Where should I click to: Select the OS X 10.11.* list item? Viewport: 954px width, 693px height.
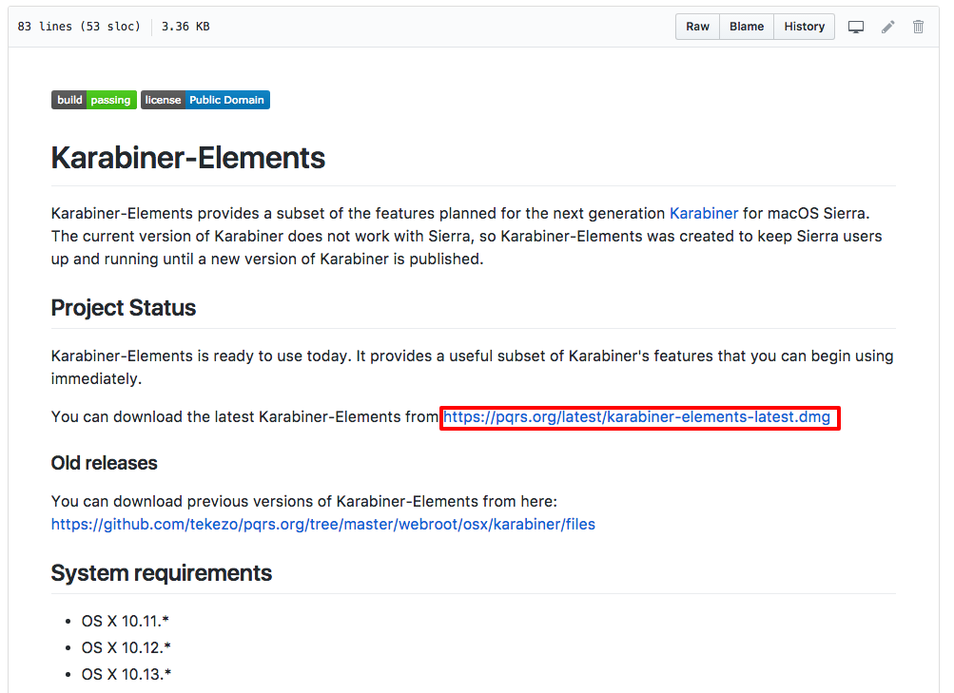126,622
